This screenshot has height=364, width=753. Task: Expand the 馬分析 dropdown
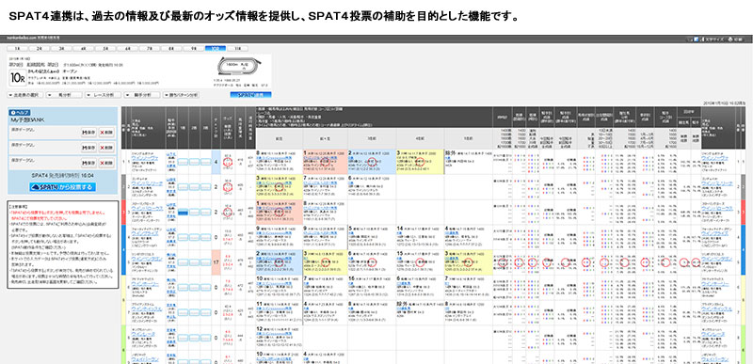[x=64, y=95]
